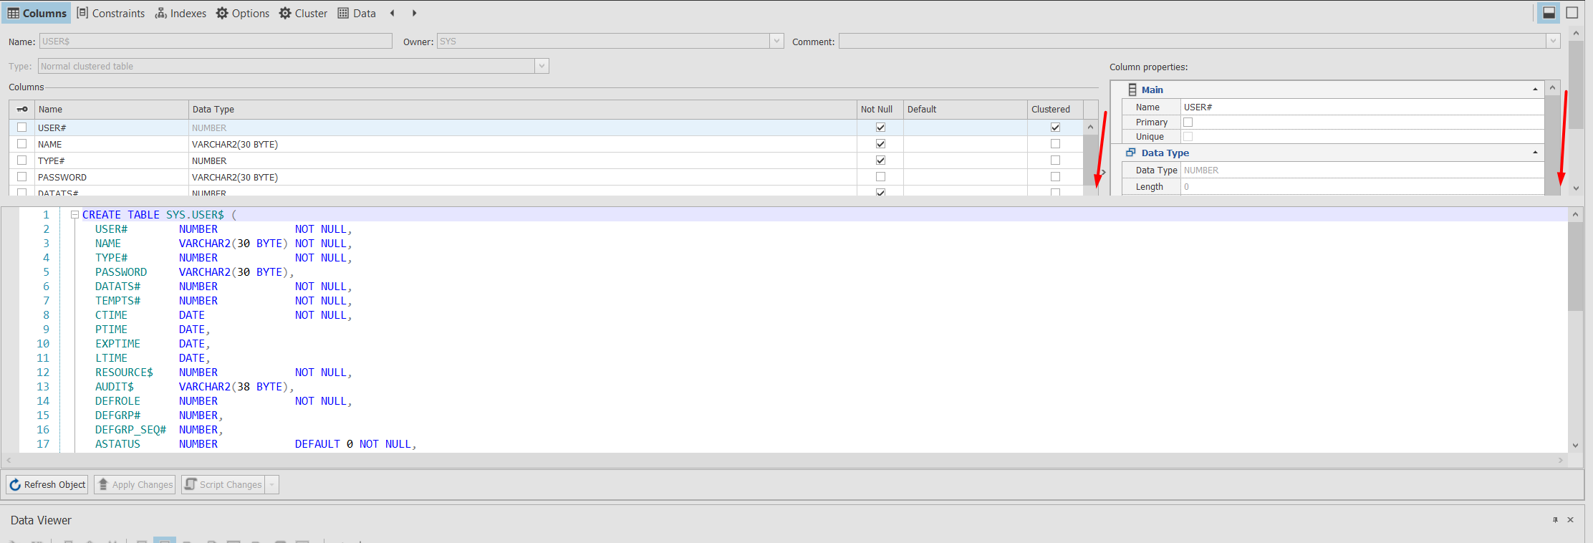Open the Cluster tab
1593x543 pixels.
pos(303,13)
